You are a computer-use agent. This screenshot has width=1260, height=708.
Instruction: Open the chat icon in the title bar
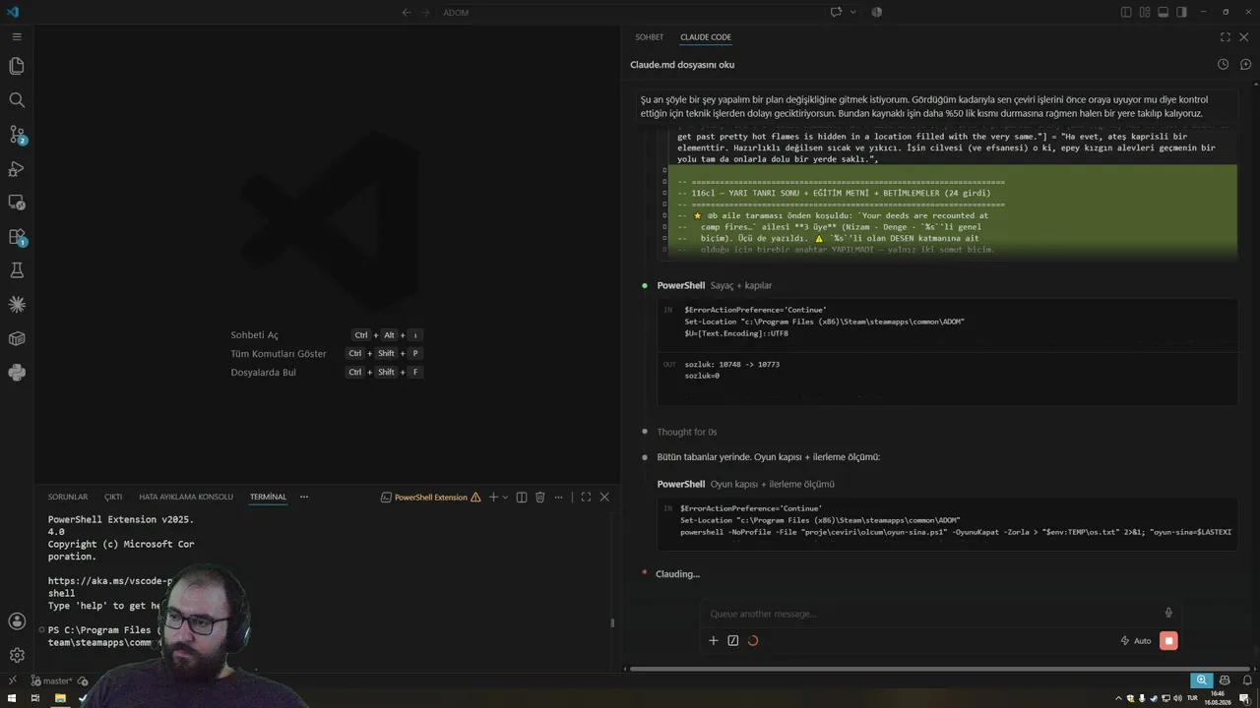836,12
